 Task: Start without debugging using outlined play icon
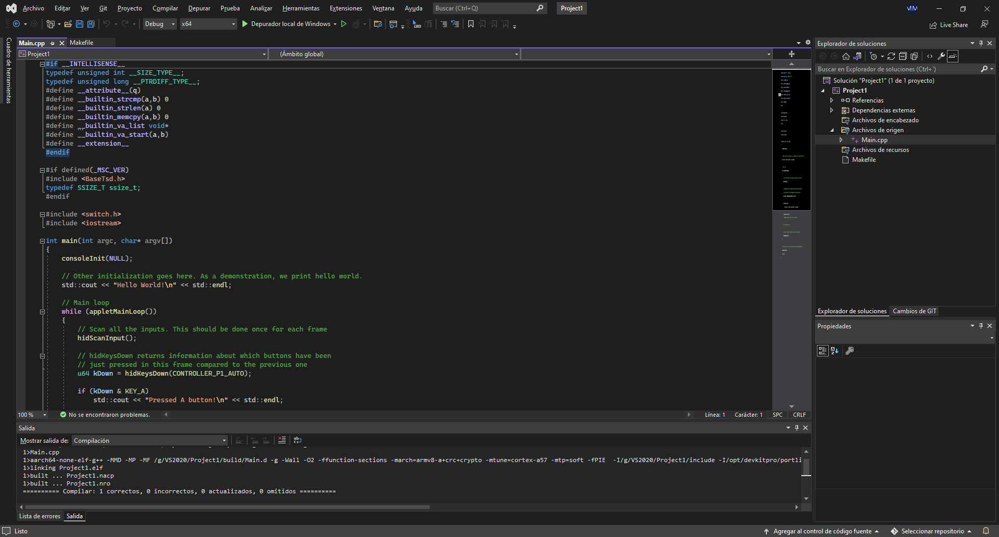[343, 24]
